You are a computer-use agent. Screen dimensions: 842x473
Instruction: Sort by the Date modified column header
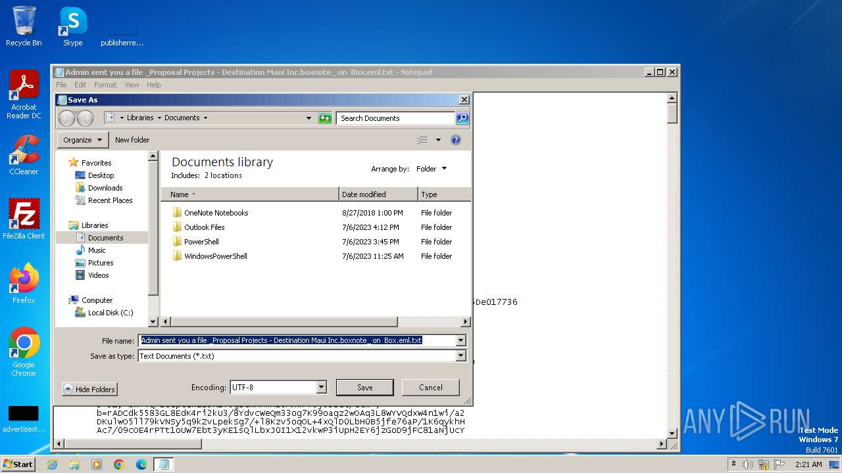pyautogui.click(x=378, y=194)
